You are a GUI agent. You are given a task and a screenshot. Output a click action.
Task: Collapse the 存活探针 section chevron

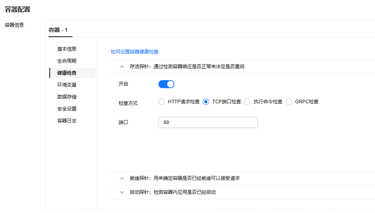point(122,67)
